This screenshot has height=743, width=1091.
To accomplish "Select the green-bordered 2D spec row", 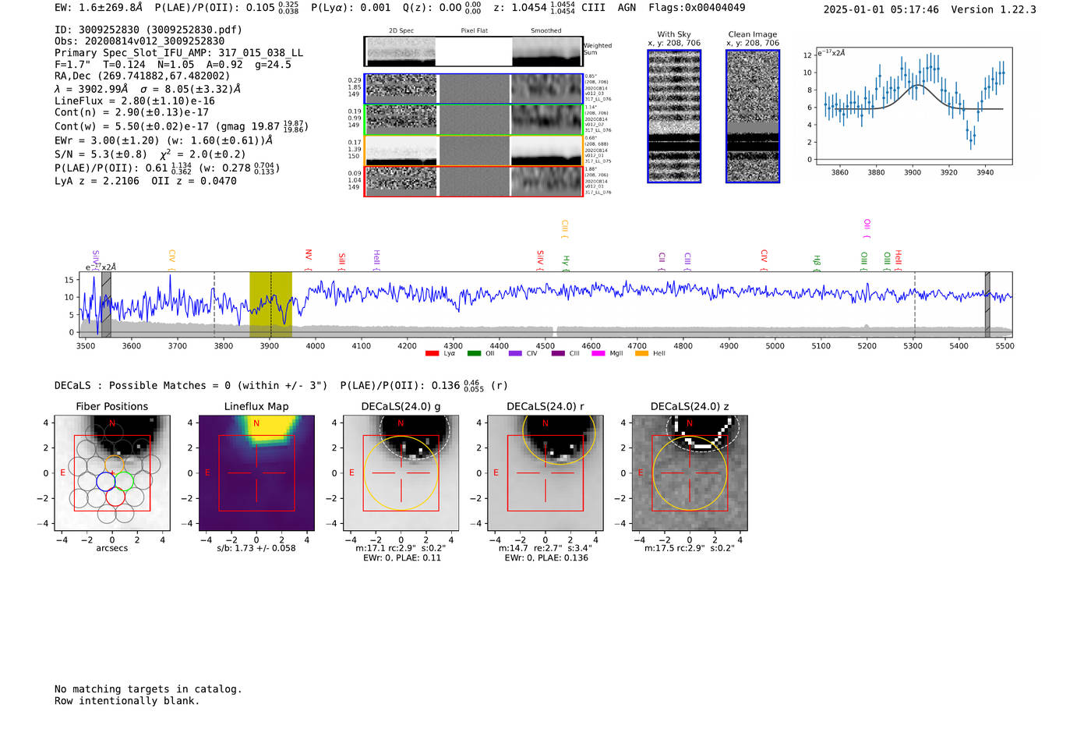I will tap(474, 120).
